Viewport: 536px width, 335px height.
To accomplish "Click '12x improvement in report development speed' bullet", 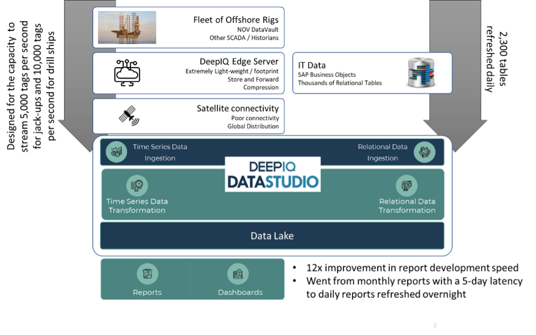I will click(412, 267).
